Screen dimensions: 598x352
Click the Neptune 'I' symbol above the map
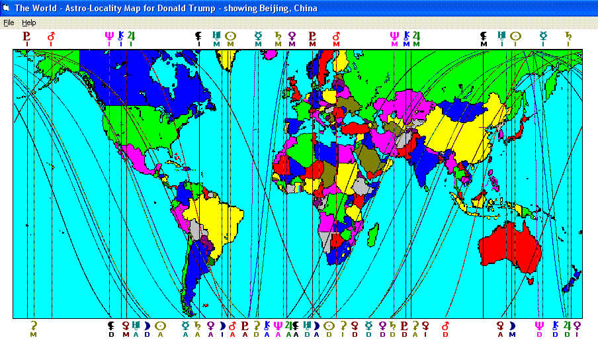[x=110, y=39]
